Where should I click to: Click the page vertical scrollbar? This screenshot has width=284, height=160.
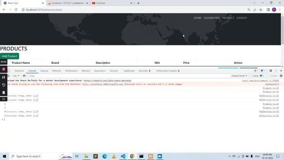tap(282, 30)
